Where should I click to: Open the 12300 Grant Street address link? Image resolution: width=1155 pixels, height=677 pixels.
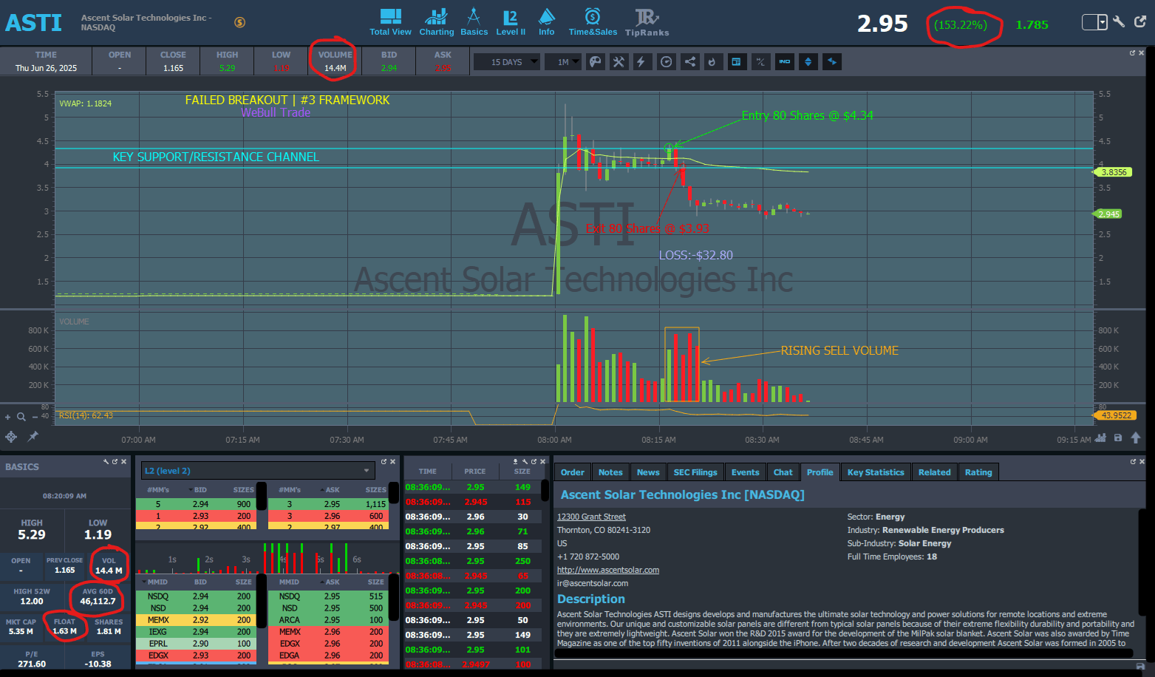(x=591, y=517)
